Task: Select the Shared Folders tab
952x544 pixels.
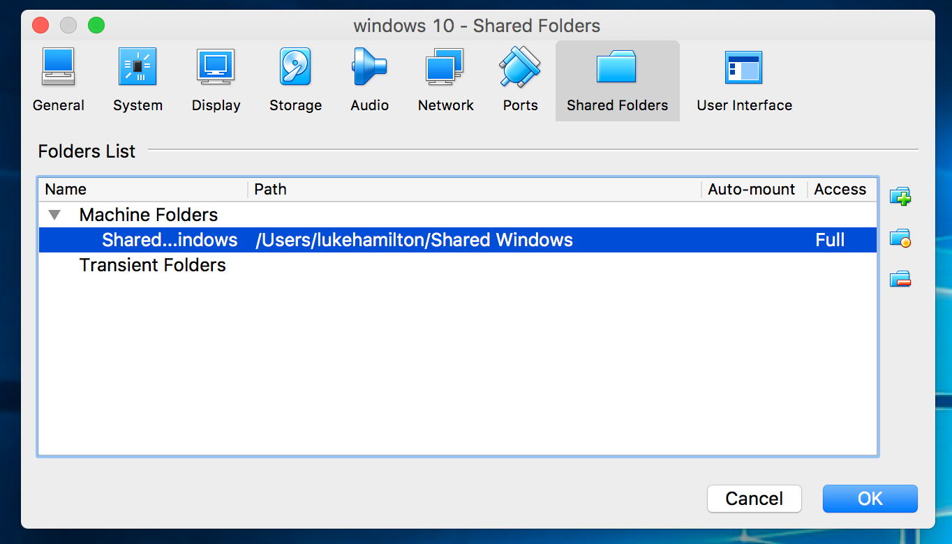Action: 618,81
